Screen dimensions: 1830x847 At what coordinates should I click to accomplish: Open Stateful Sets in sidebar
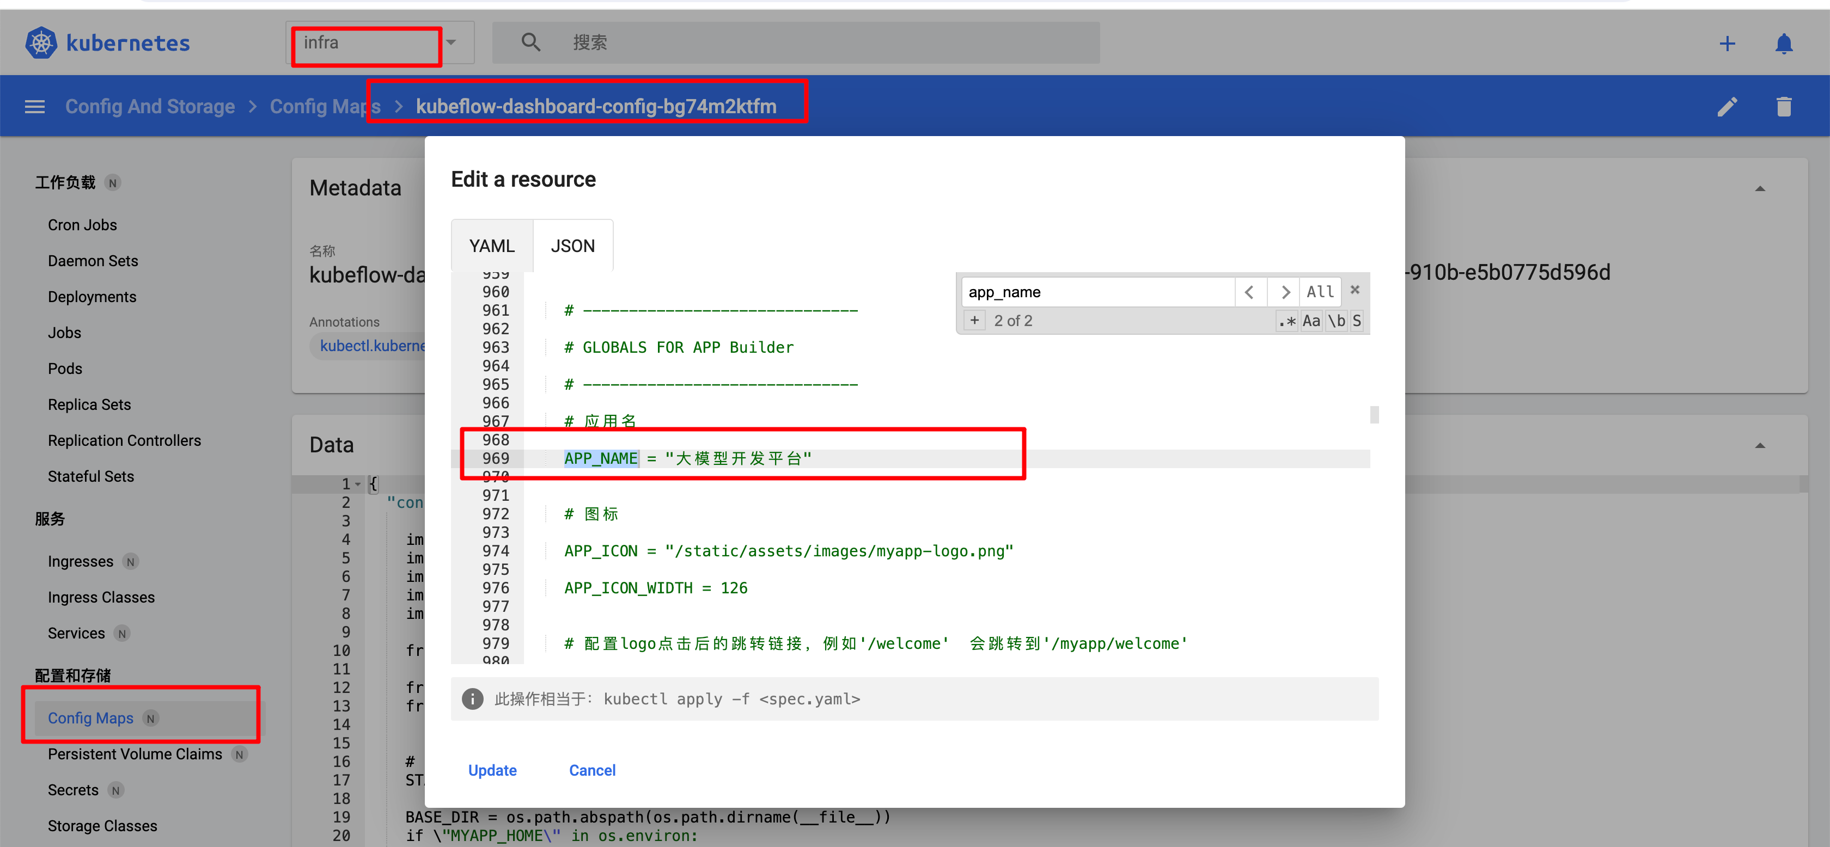click(91, 476)
